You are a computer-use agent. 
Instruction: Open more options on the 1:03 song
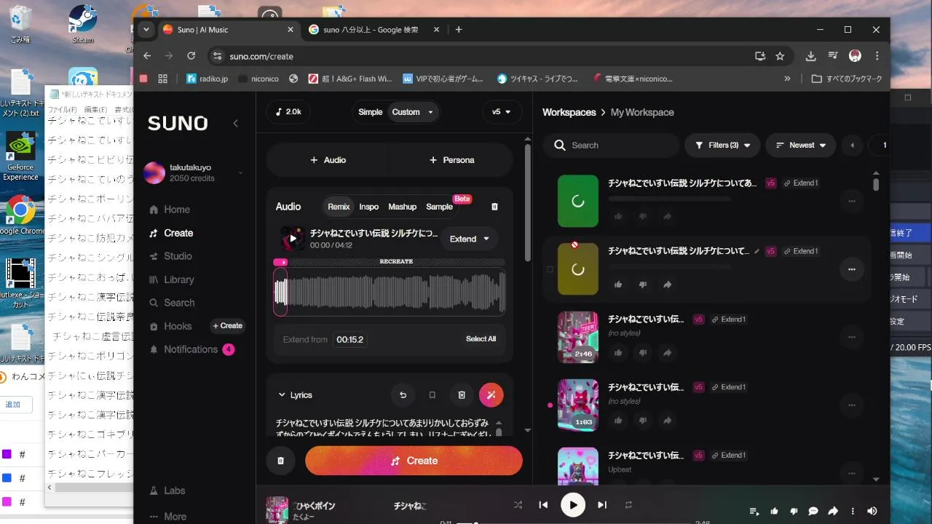click(x=851, y=405)
